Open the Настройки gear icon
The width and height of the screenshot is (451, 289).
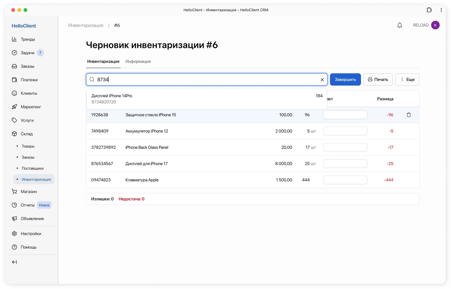15,233
